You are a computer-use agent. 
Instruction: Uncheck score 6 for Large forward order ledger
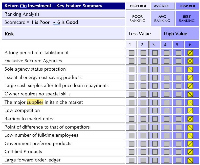pos(190,160)
